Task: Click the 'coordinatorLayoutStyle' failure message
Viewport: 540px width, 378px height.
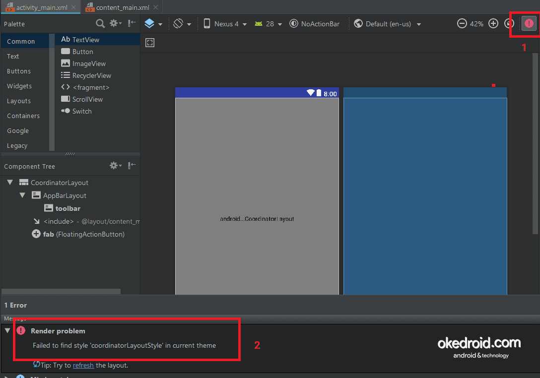Action: tap(124, 345)
